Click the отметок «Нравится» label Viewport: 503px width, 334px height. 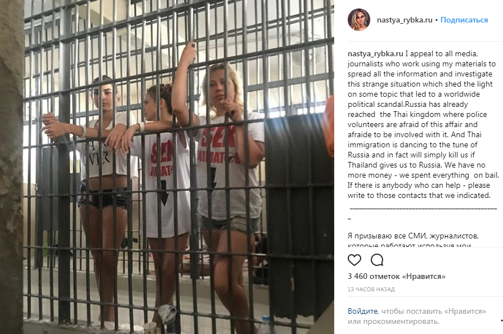click(407, 276)
